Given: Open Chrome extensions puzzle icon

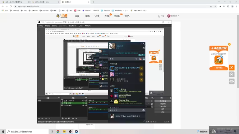Looking at the screenshot, I should click(x=220, y=7).
